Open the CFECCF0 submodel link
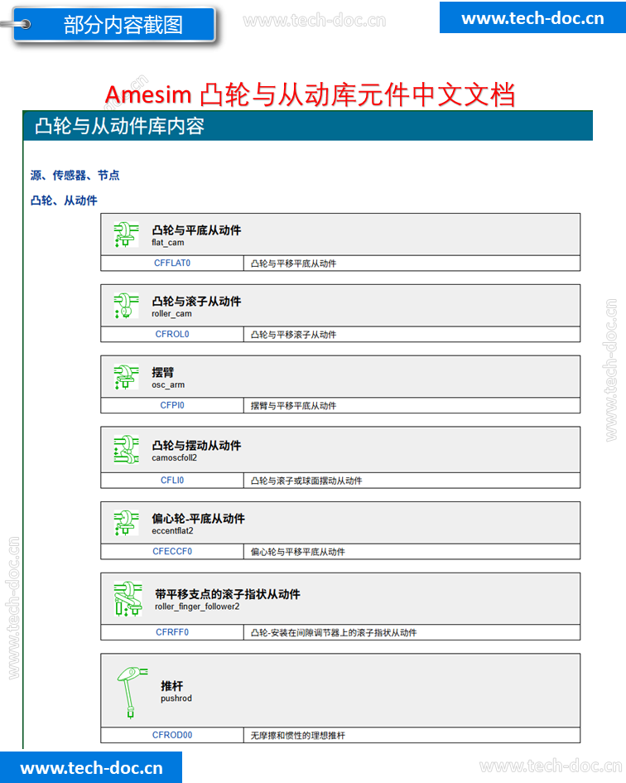The image size is (626, 783). click(x=172, y=551)
